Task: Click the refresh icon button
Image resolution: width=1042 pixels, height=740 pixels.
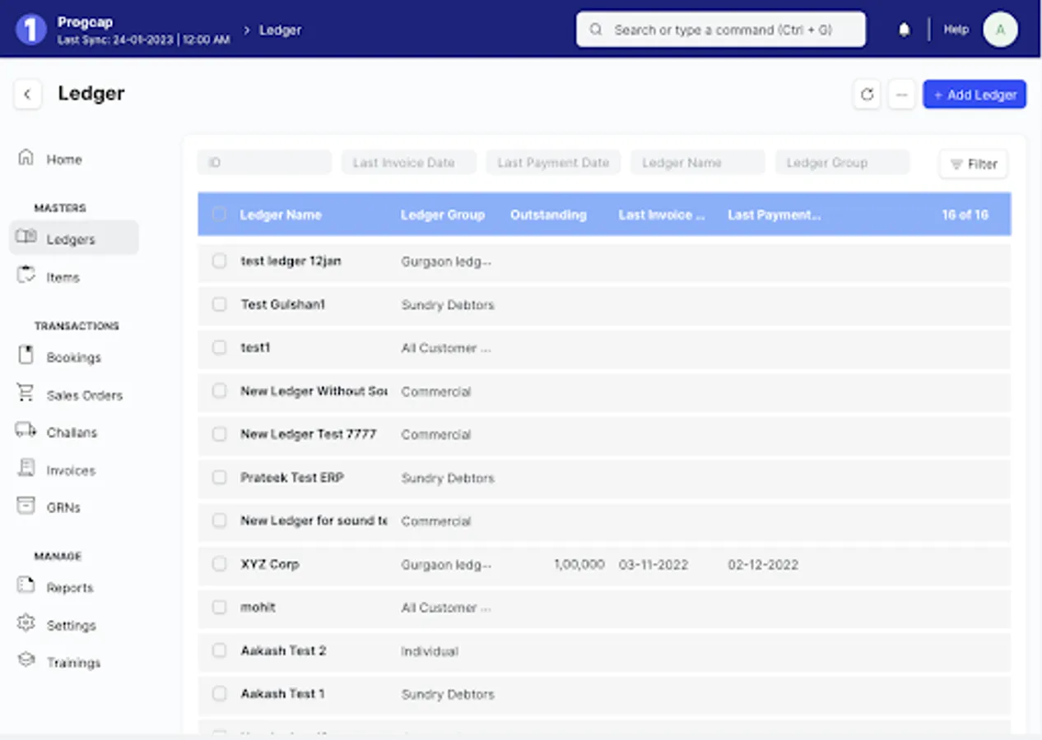Action: [x=867, y=95]
